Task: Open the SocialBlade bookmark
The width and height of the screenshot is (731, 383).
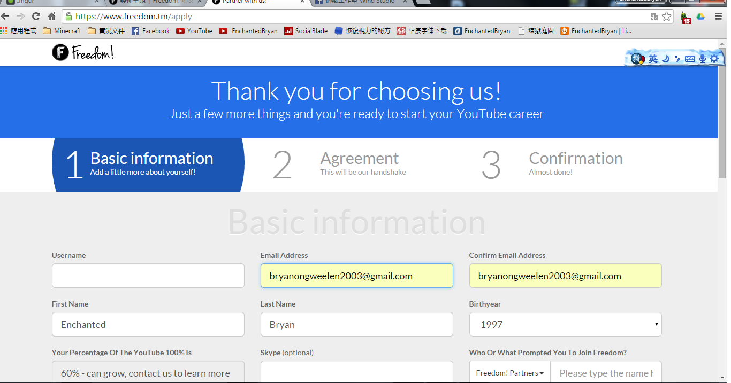Action: 306,31
